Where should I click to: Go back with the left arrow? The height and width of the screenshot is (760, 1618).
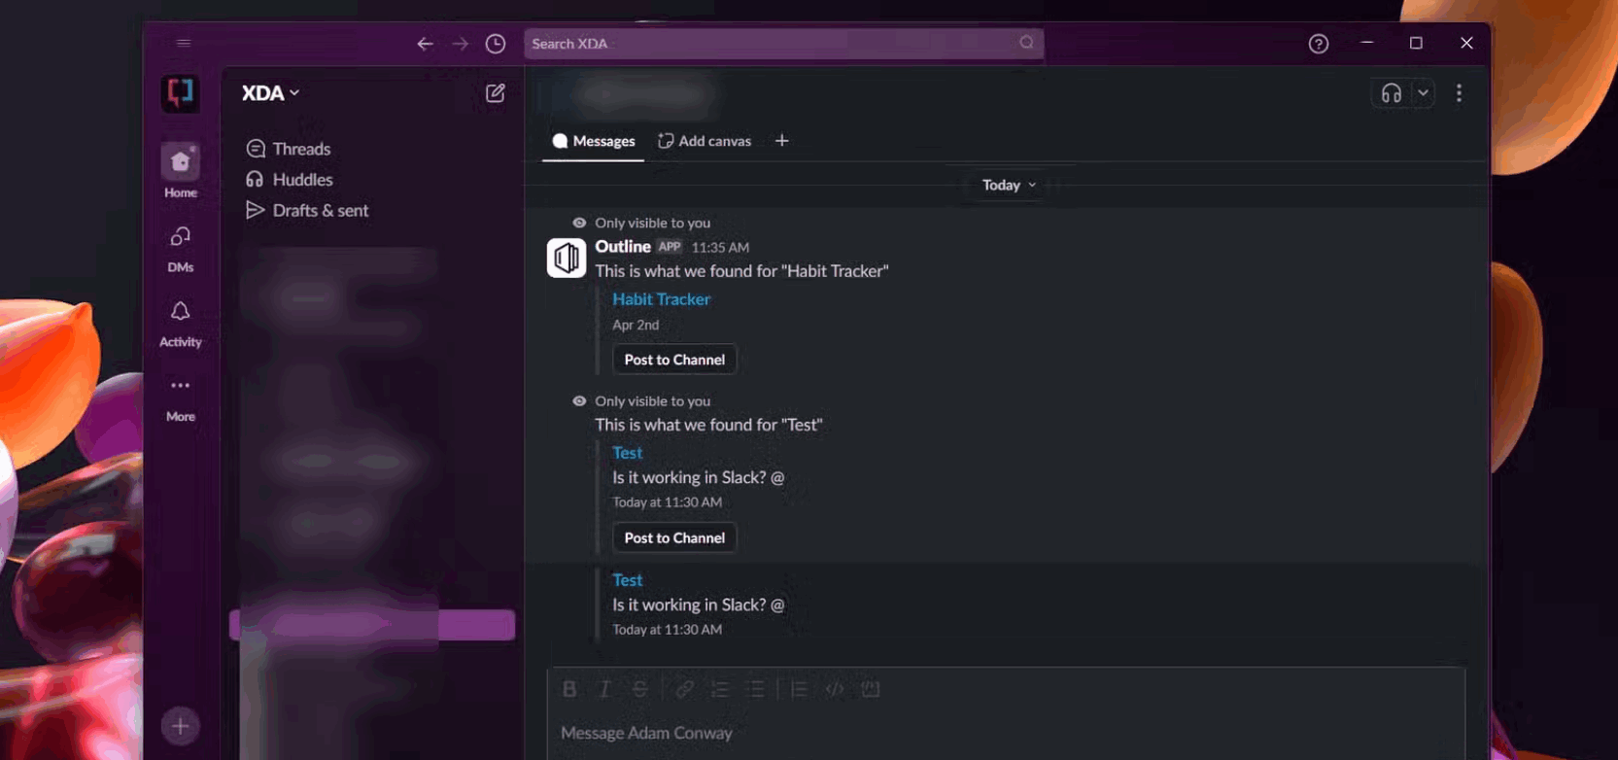coord(425,44)
